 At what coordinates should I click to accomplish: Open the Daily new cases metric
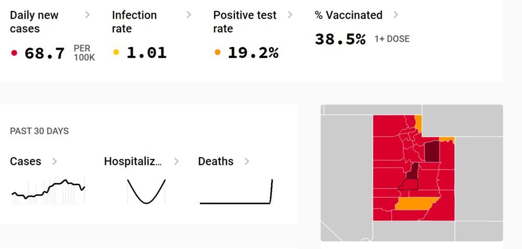pos(34,22)
